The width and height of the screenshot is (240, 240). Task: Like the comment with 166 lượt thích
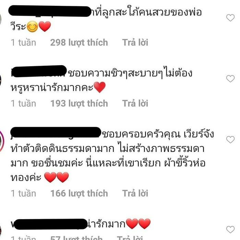pos(230,140)
